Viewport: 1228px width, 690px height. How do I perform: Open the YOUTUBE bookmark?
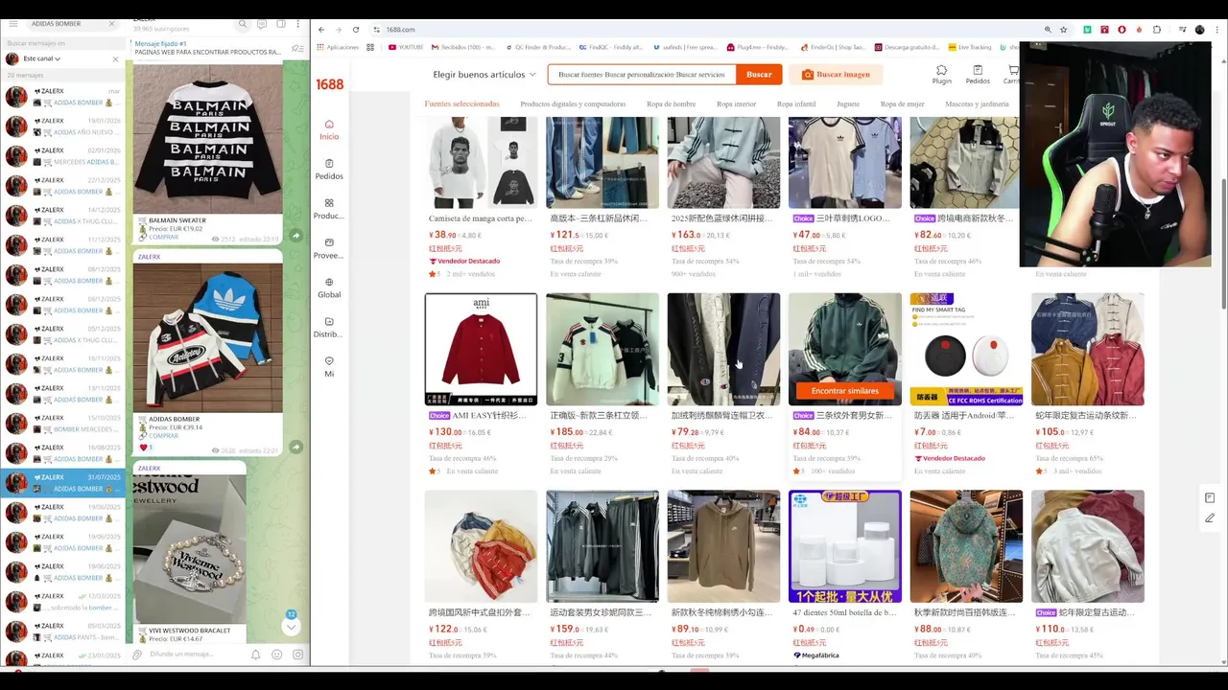click(406, 47)
